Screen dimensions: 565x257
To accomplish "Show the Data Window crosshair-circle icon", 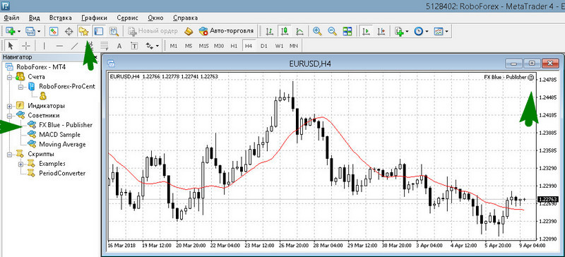I will tap(69, 31).
